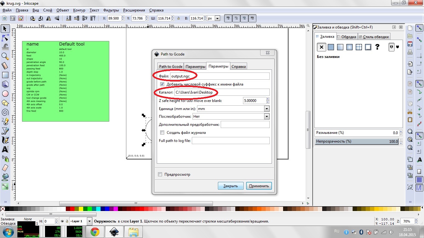Adjust the zoom percentage spinner arrows
The width and height of the screenshot is (424, 238).
click(416, 221)
